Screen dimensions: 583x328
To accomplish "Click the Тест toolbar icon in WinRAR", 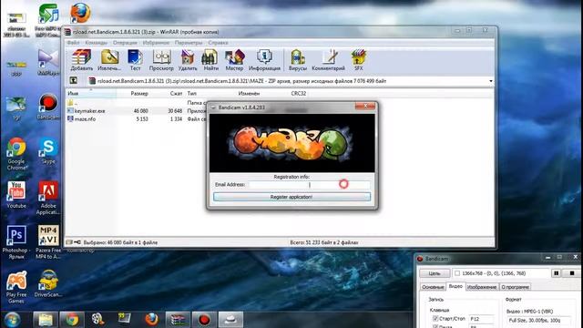I will (135, 60).
